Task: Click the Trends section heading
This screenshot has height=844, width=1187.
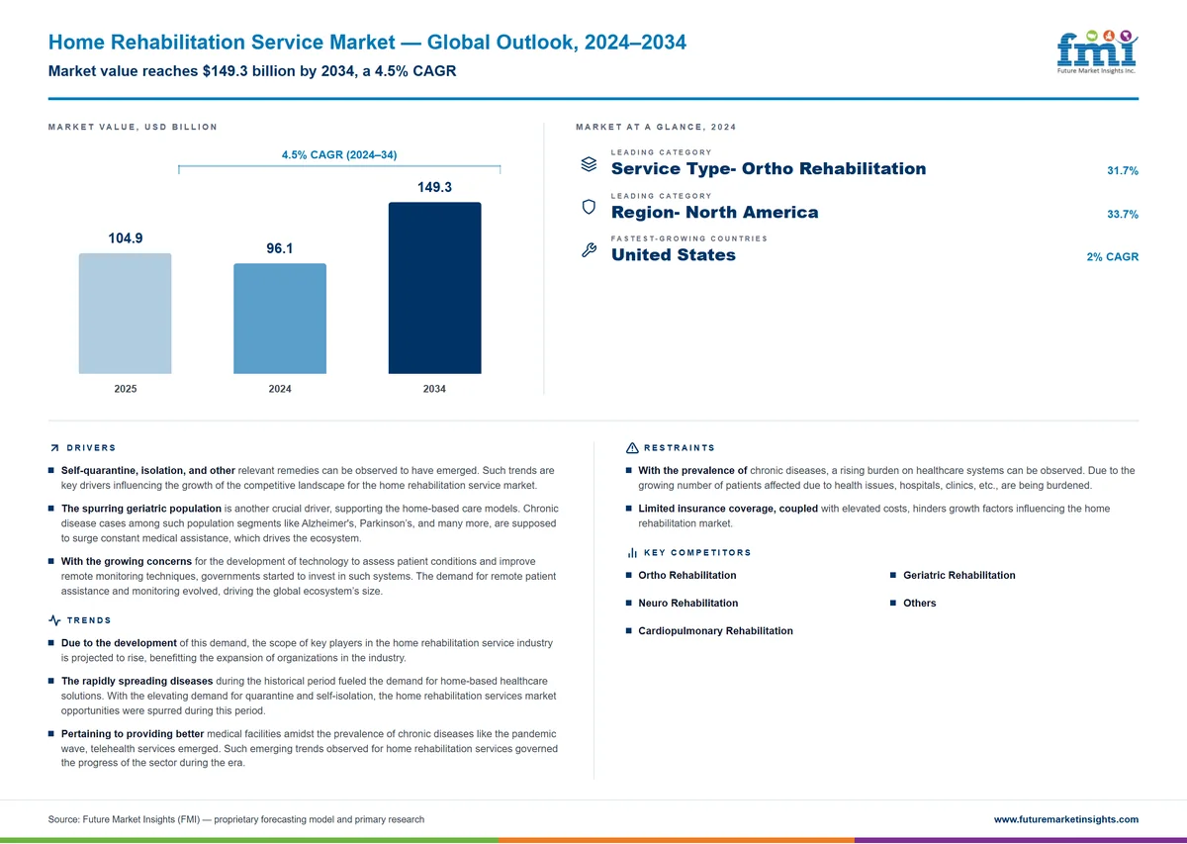Action: (x=88, y=620)
